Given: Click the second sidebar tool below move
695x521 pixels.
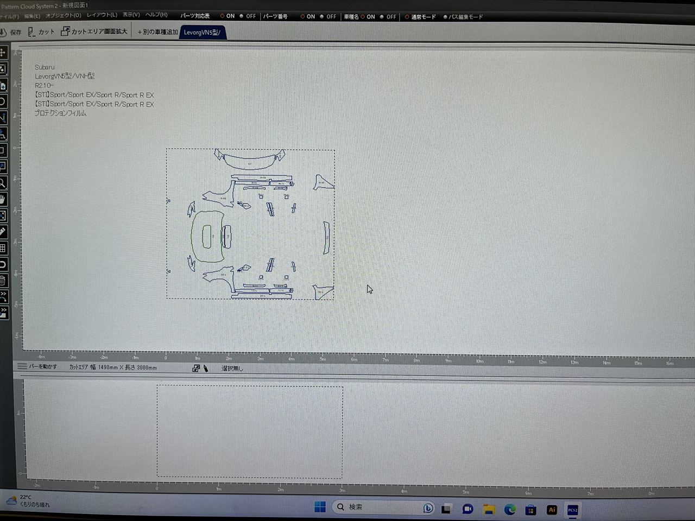Looking at the screenshot, I should click(3, 69).
